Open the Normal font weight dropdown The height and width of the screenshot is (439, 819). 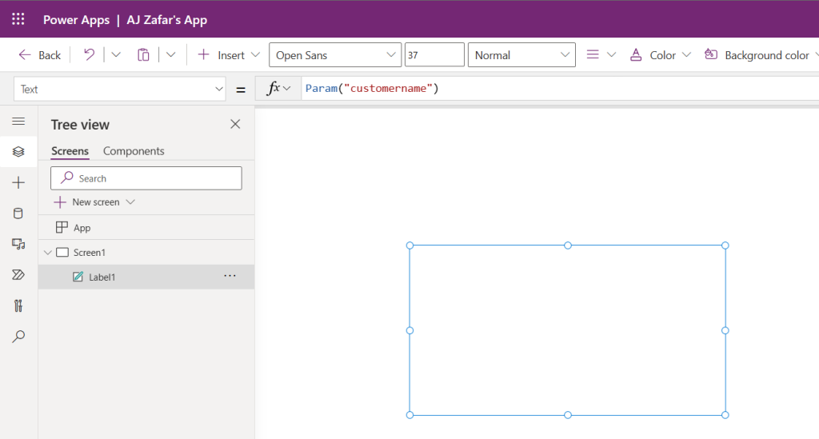[x=521, y=55]
